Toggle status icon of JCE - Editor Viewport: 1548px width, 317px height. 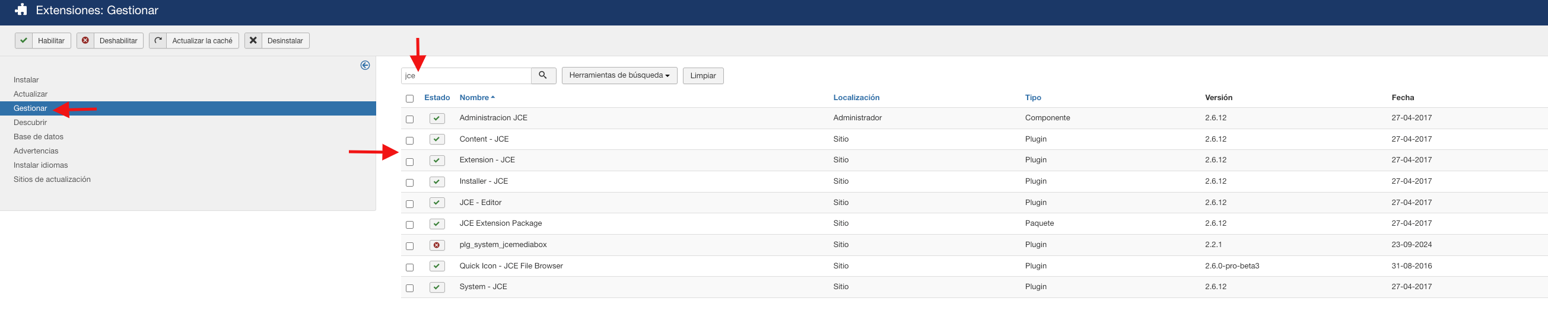coord(437,202)
